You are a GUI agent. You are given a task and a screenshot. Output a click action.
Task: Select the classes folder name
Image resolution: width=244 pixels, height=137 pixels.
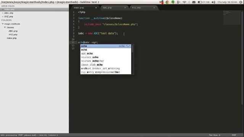[x=10, y=27]
